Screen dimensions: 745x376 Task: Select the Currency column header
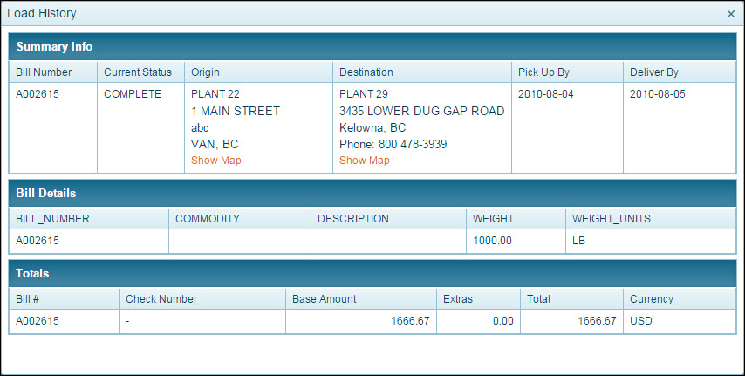[652, 299]
